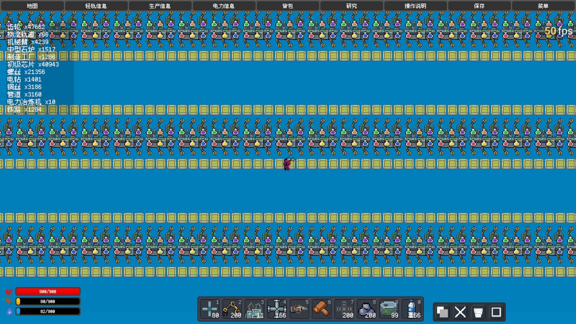
Task: Click the 铁路 x1284 inventory entry
Action: pyautogui.click(x=24, y=109)
